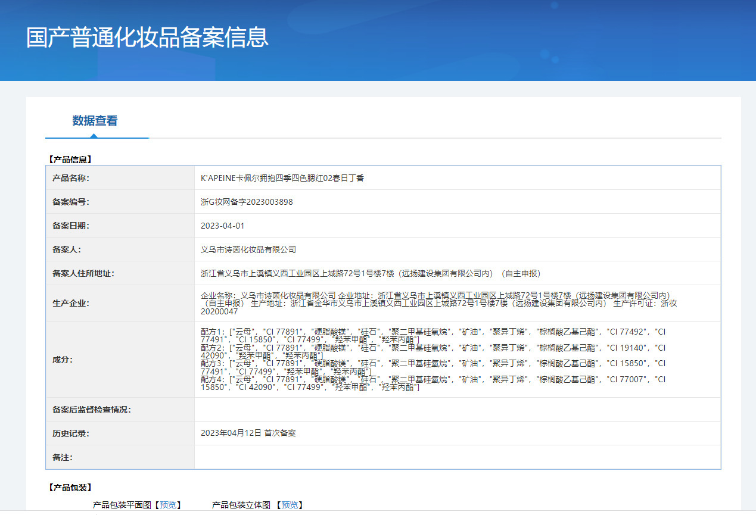The image size is (756, 515).
Task: Select the 配方3 ingredients line
Action: click(433, 367)
